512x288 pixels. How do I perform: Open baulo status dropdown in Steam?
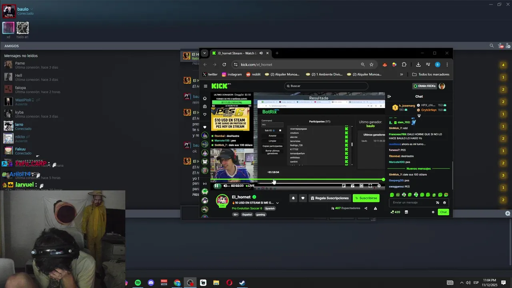pos(32,9)
